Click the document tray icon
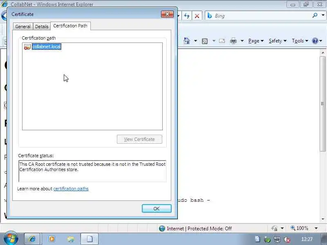This screenshot has width=327, height=245. tap(258, 239)
